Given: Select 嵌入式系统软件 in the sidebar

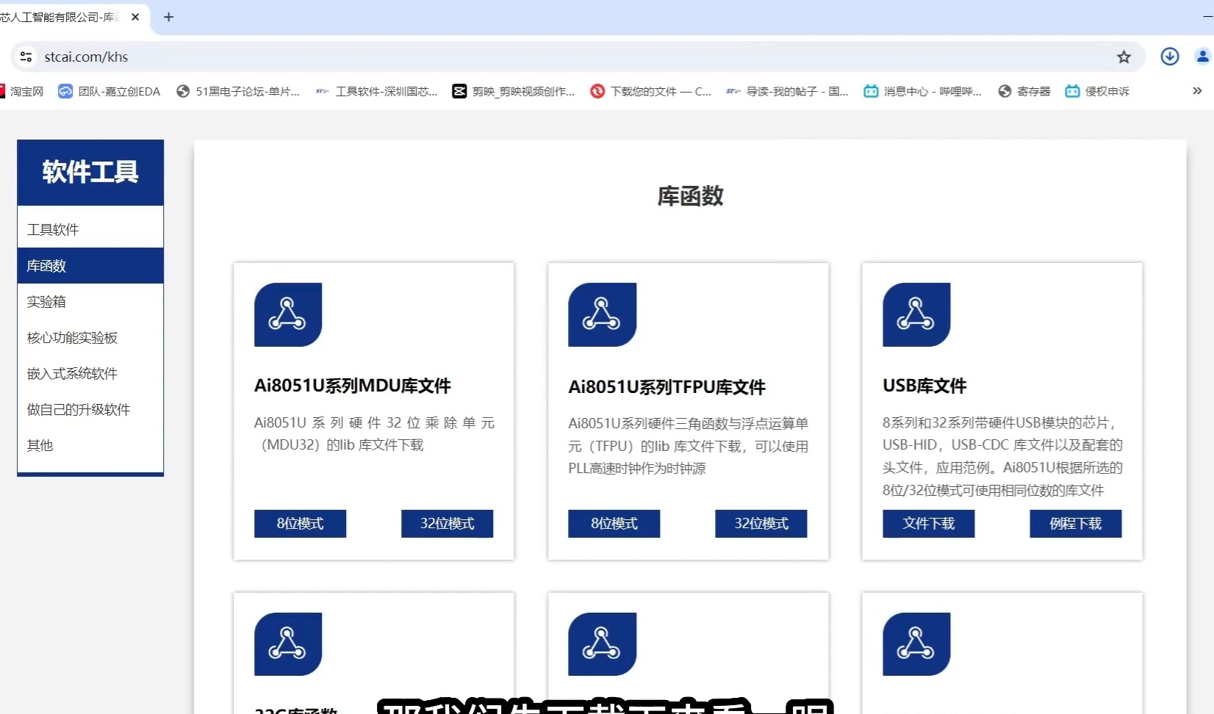Looking at the screenshot, I should [90, 373].
